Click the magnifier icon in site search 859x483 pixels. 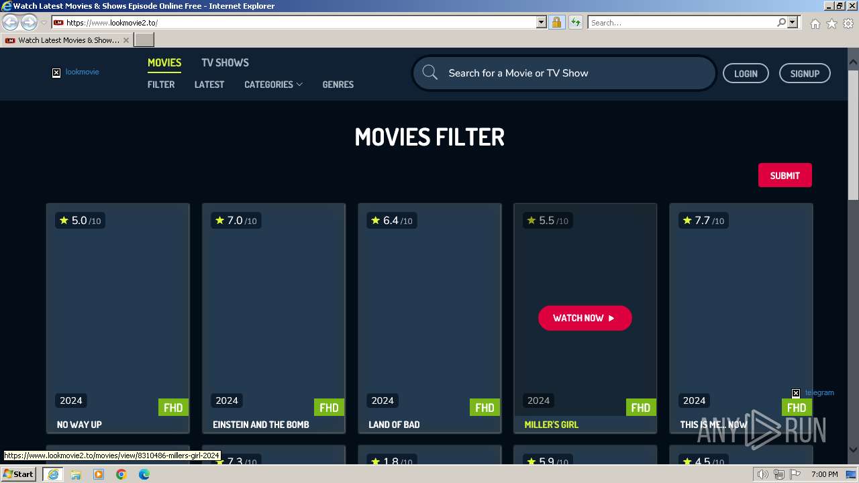pyautogui.click(x=430, y=73)
